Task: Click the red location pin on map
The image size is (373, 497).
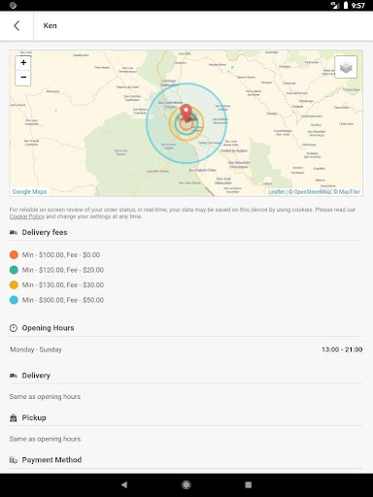Action: [x=186, y=113]
